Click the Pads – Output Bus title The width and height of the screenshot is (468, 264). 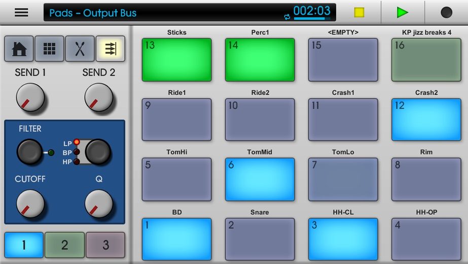[x=93, y=13]
